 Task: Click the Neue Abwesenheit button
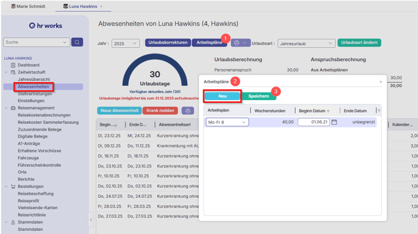click(119, 111)
